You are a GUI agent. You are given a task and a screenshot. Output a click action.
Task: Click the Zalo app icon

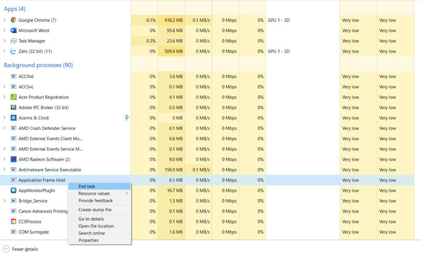tap(14, 51)
